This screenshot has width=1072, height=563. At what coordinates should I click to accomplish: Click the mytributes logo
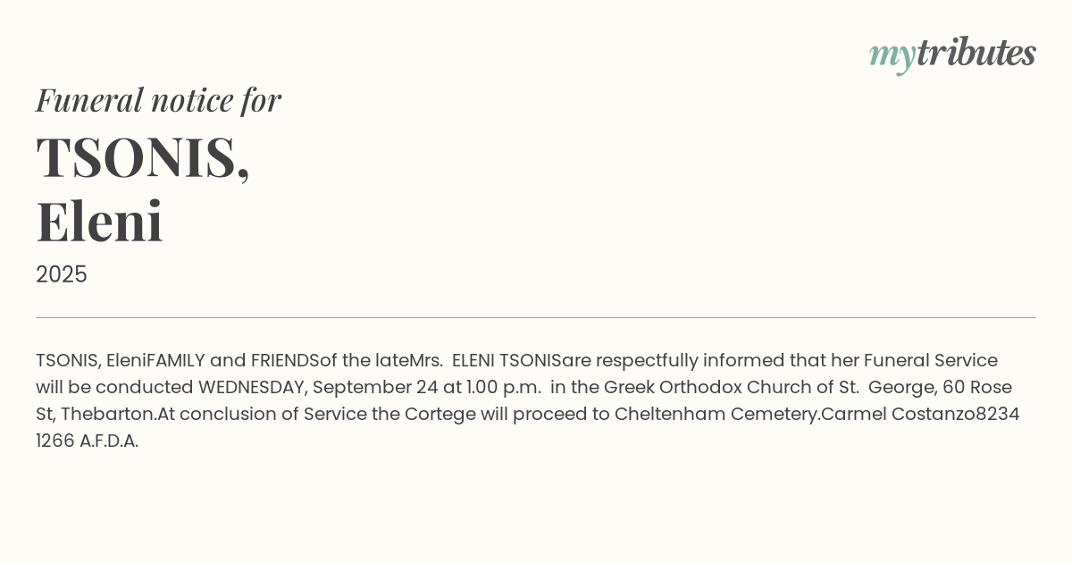coord(952,54)
